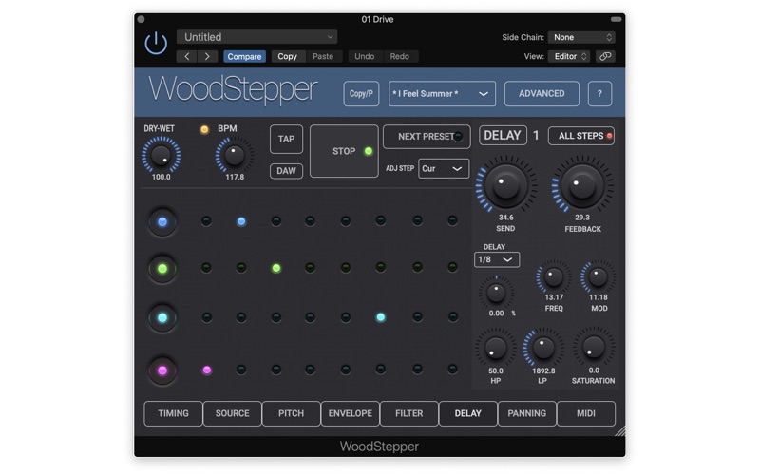760x475 pixels.
Task: Click the green track trigger pad
Action: point(162,269)
